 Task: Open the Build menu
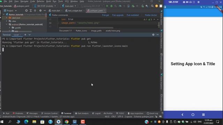pos(48,1)
